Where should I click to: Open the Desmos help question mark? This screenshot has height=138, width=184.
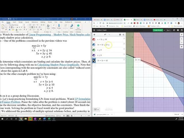(x=178, y=30)
